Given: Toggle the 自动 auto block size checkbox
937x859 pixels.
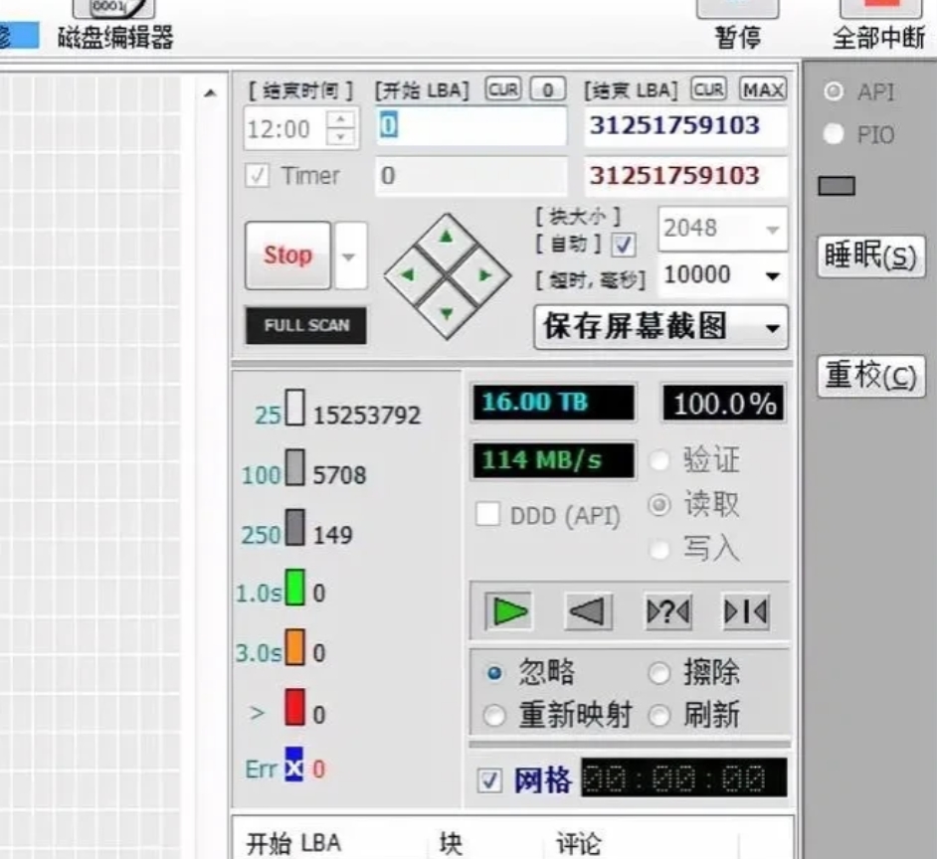Looking at the screenshot, I should (x=624, y=245).
